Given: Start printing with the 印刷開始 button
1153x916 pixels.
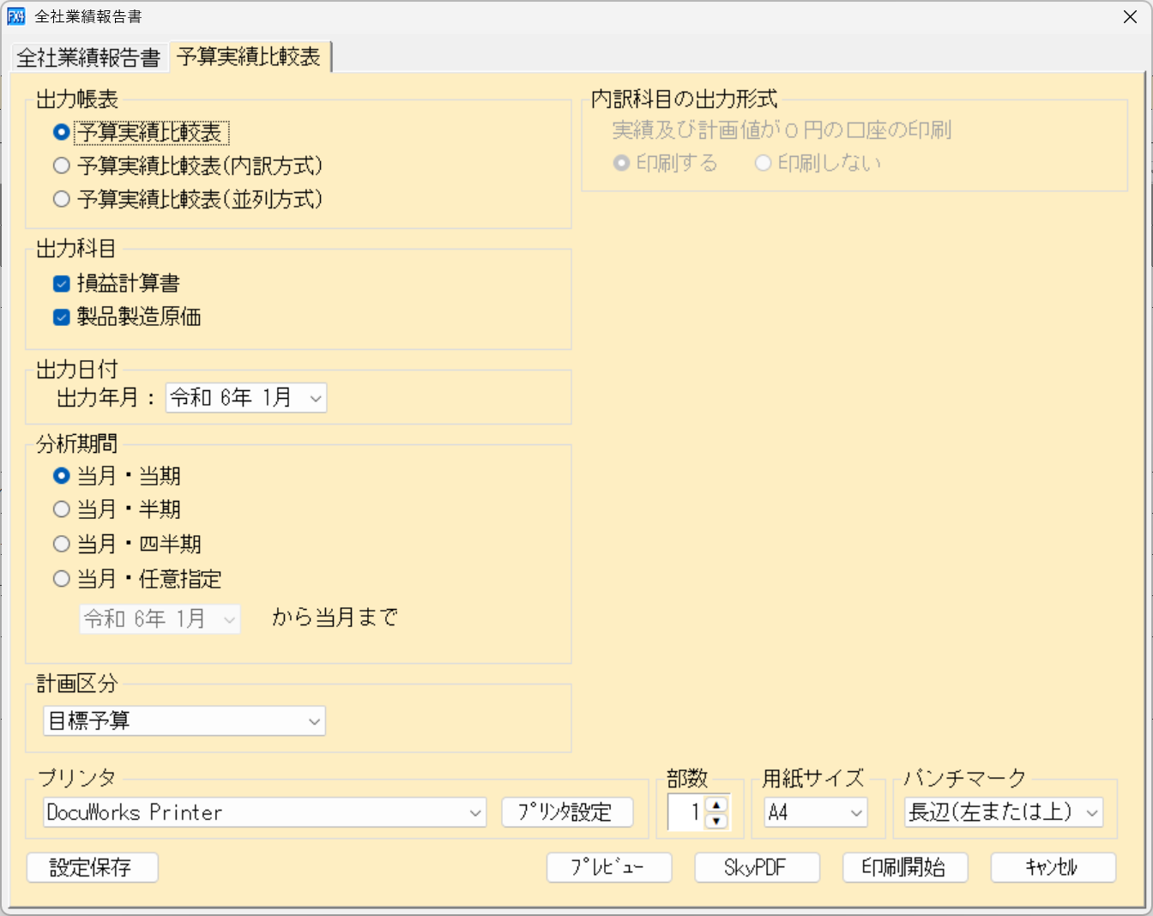Looking at the screenshot, I should coord(905,867).
